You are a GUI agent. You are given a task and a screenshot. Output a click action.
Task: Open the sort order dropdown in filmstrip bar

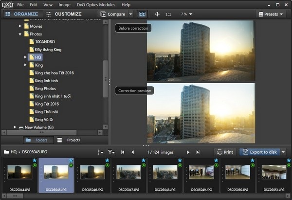click(100, 152)
